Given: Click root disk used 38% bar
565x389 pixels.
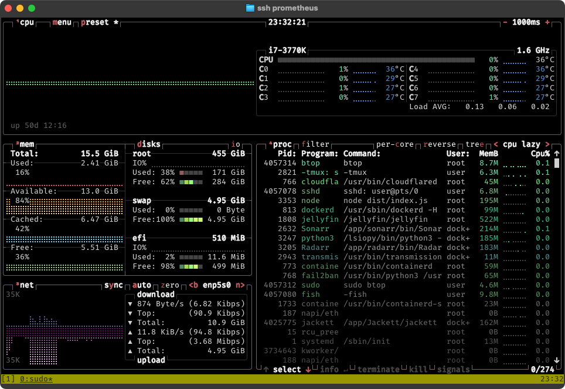Looking at the screenshot, I should (x=191, y=172).
